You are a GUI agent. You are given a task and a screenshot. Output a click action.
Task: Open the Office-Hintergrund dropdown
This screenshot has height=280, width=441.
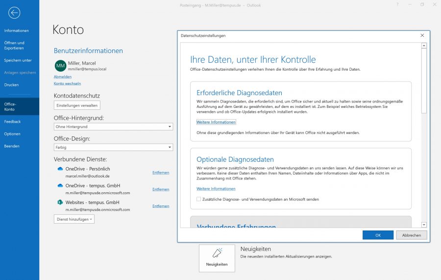click(x=113, y=127)
